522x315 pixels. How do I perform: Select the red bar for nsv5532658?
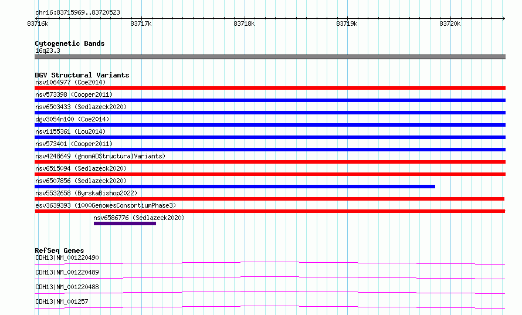[270, 199]
